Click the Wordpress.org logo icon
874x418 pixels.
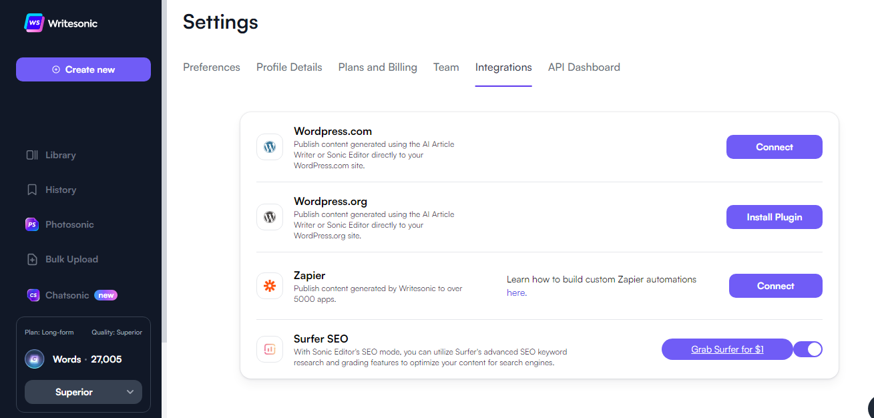click(270, 217)
